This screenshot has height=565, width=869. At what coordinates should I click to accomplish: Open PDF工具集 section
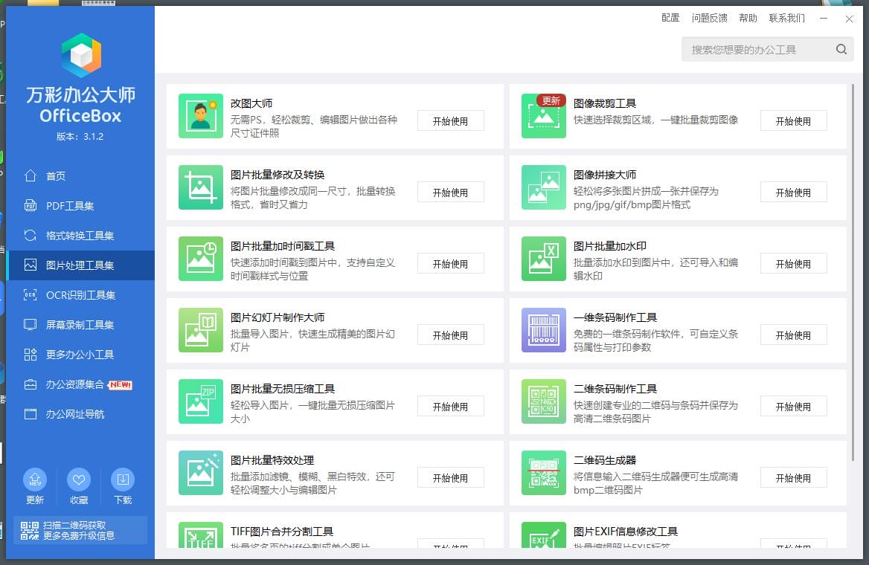81,206
